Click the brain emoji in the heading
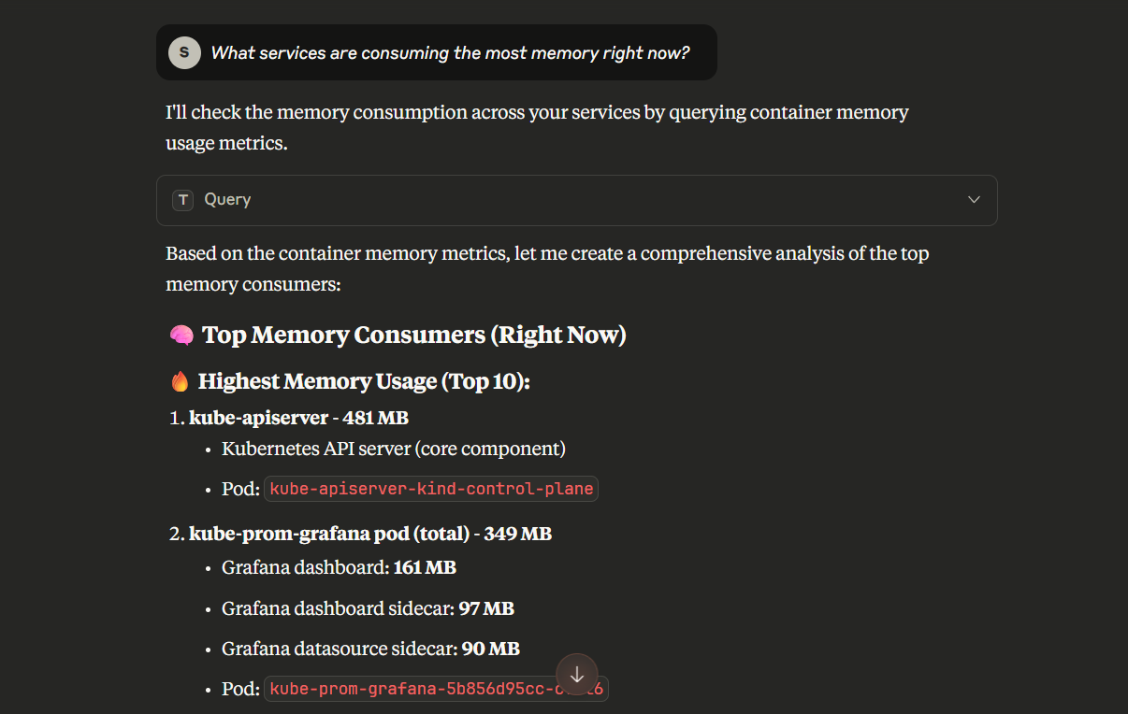The height and width of the screenshot is (714, 1128). 181,336
